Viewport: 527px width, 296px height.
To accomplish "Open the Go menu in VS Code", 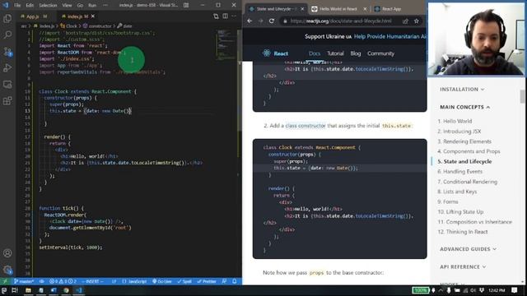I will click(x=80, y=5).
